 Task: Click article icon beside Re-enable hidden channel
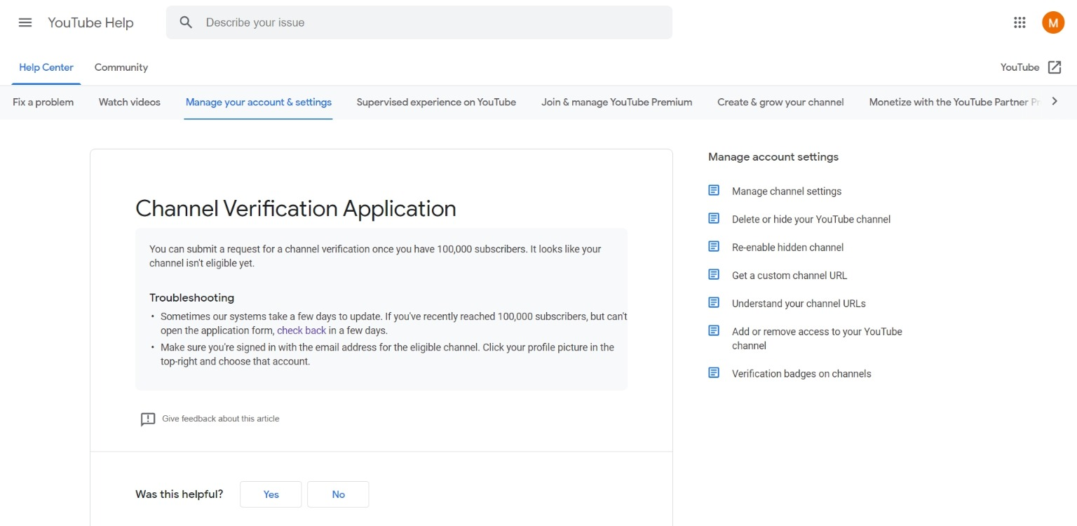tap(714, 246)
